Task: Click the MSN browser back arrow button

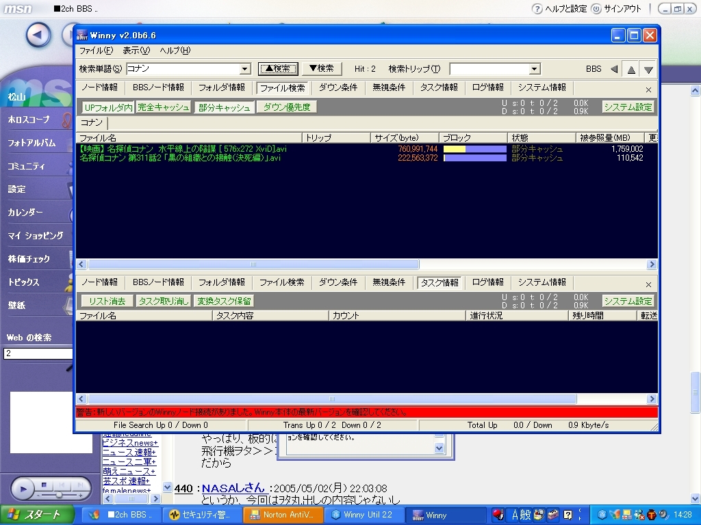Action: point(38,35)
